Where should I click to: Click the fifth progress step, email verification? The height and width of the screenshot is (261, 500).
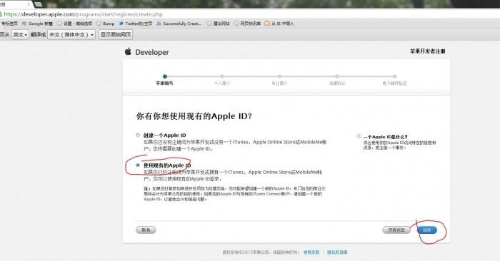(x=394, y=76)
